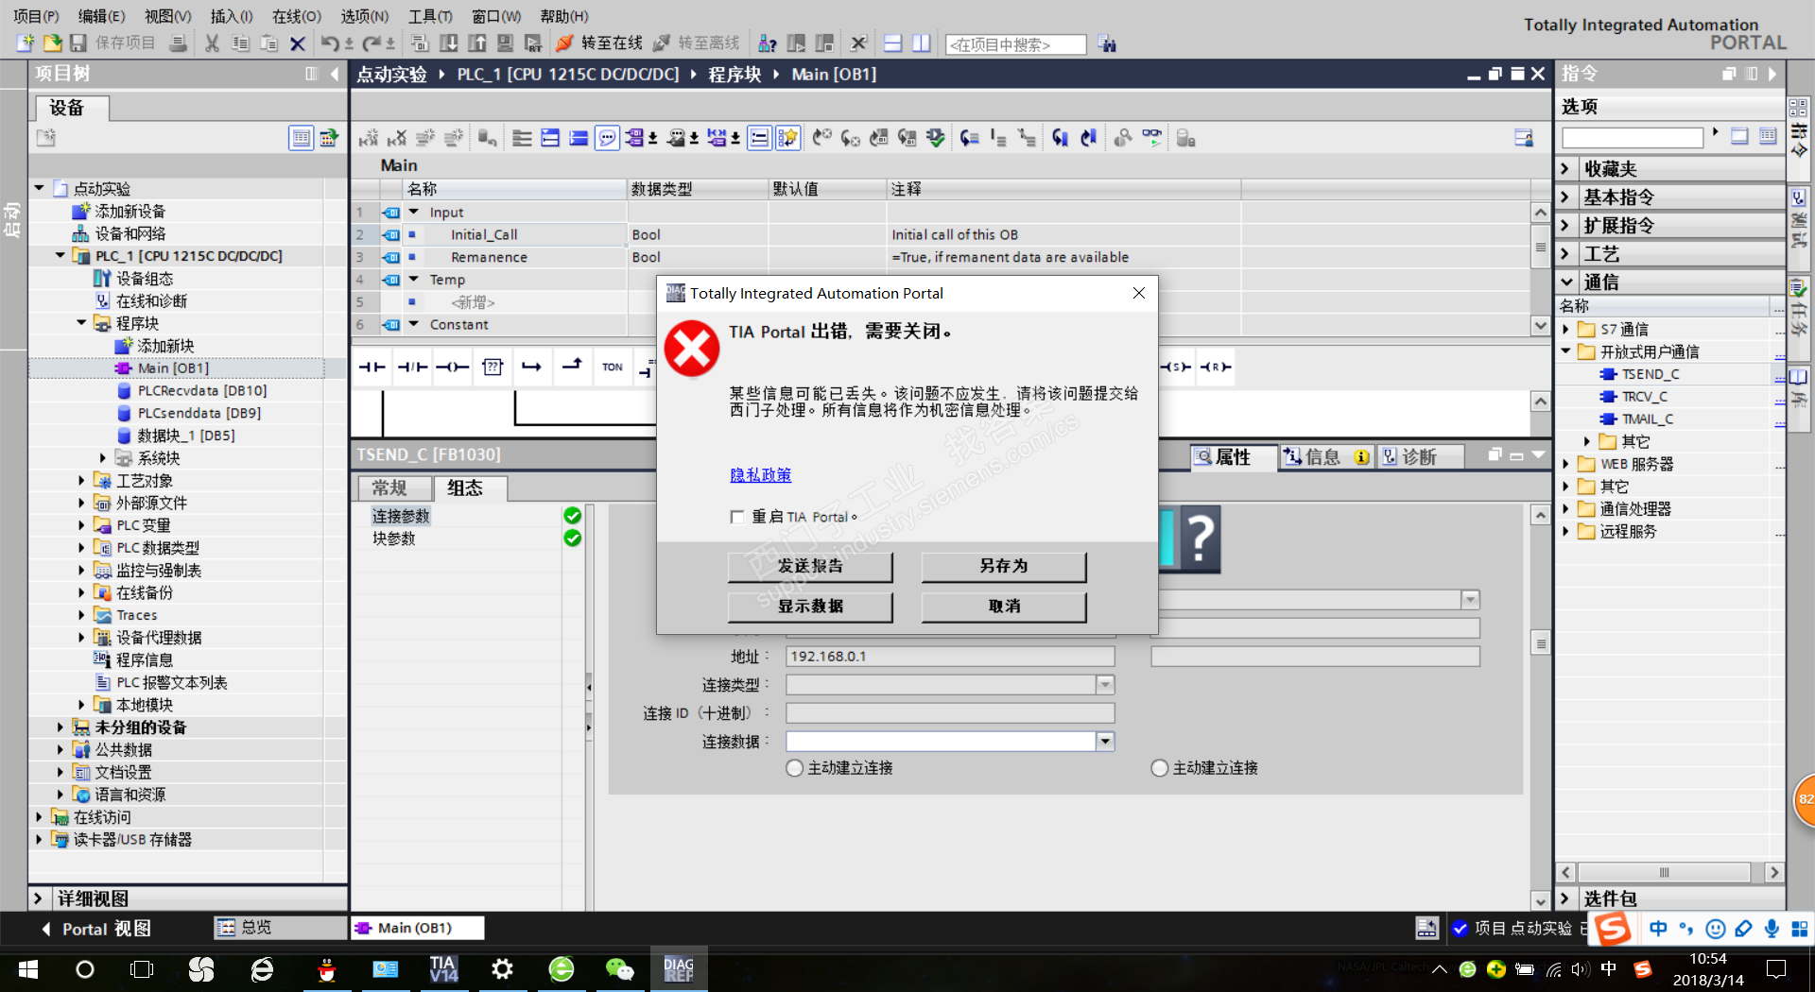Expand the WEB 服务器 folder
The image size is (1815, 992).
[x=1566, y=464]
